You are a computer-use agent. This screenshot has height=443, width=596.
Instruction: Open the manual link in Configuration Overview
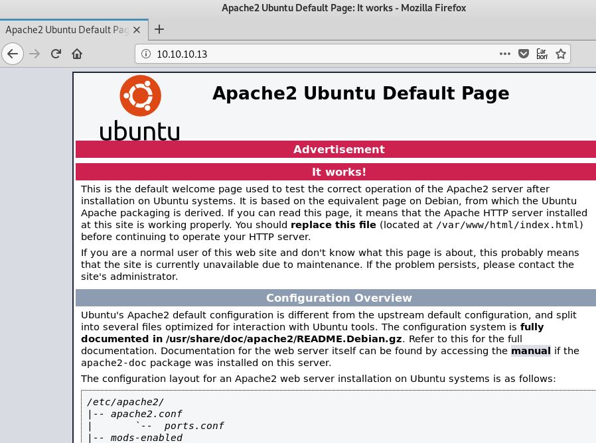530,351
